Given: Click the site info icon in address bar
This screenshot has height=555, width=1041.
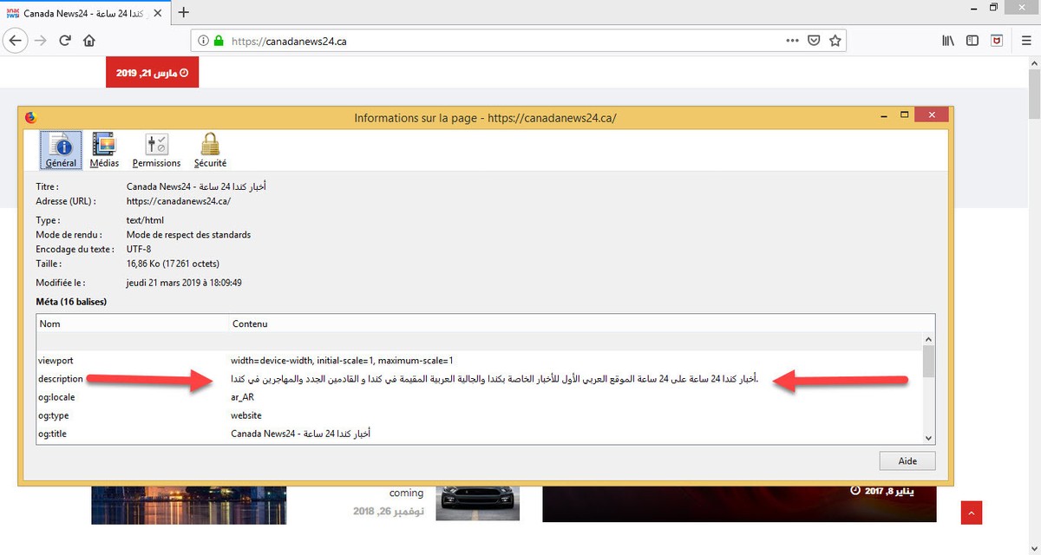Looking at the screenshot, I should coord(203,41).
